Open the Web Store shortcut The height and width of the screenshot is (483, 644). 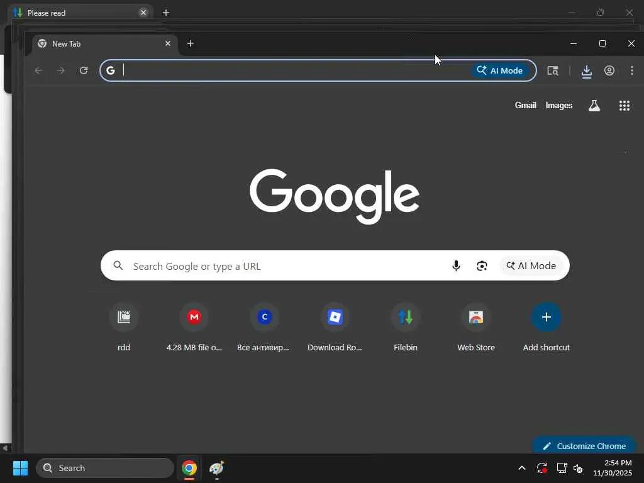(x=476, y=328)
